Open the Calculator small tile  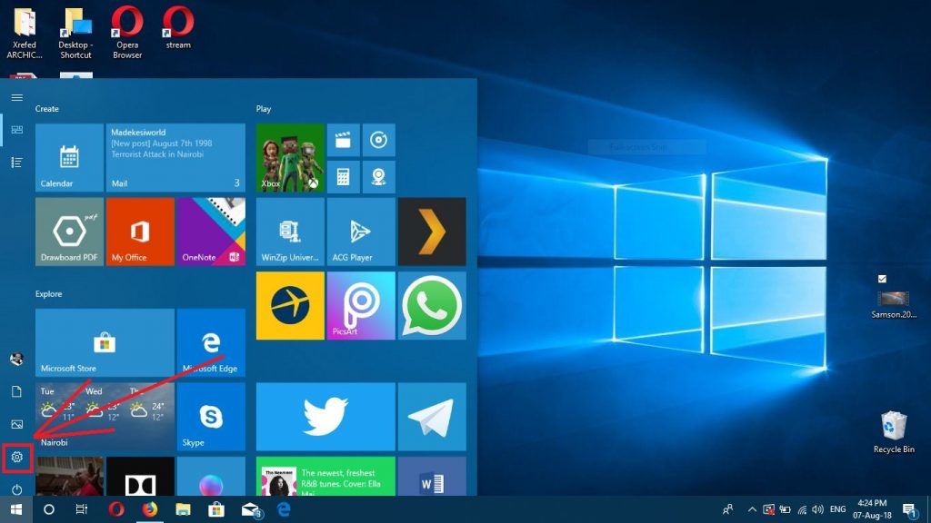tap(343, 176)
